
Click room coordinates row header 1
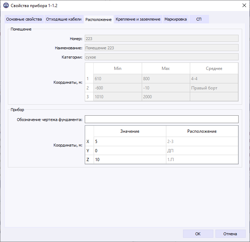(89, 79)
